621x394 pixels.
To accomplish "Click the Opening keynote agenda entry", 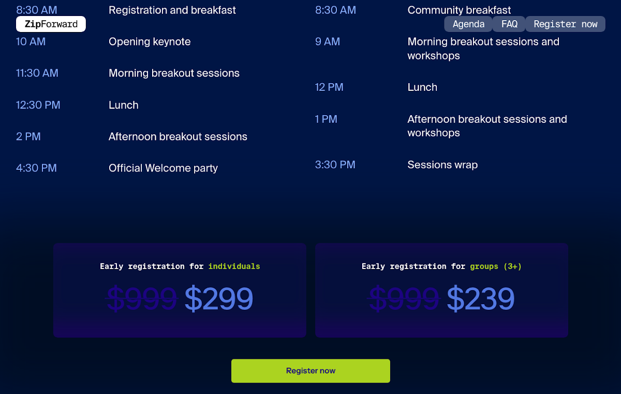I will click(x=150, y=42).
